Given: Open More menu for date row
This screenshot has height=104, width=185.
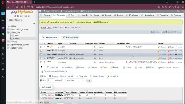Looking at the screenshot, I should (x=179, y=62).
